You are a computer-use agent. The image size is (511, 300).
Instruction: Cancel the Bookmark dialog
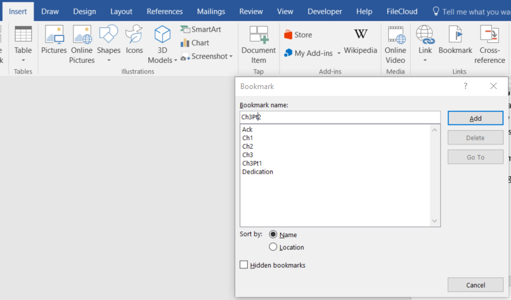pos(475,285)
